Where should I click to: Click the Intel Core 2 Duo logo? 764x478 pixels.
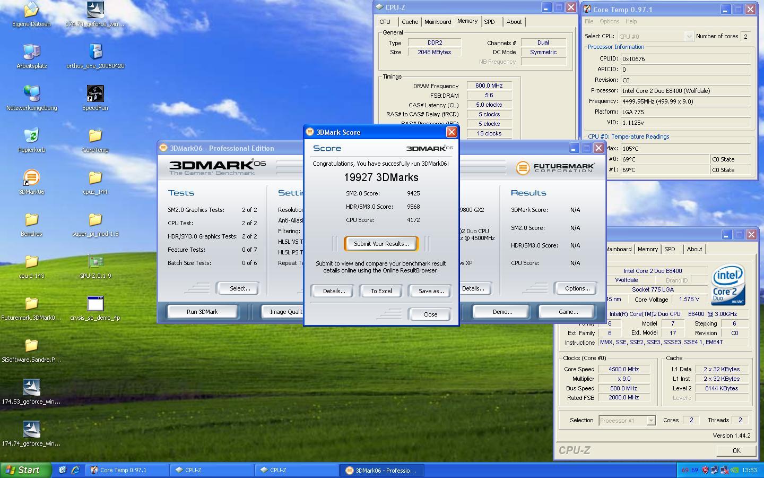[728, 285]
